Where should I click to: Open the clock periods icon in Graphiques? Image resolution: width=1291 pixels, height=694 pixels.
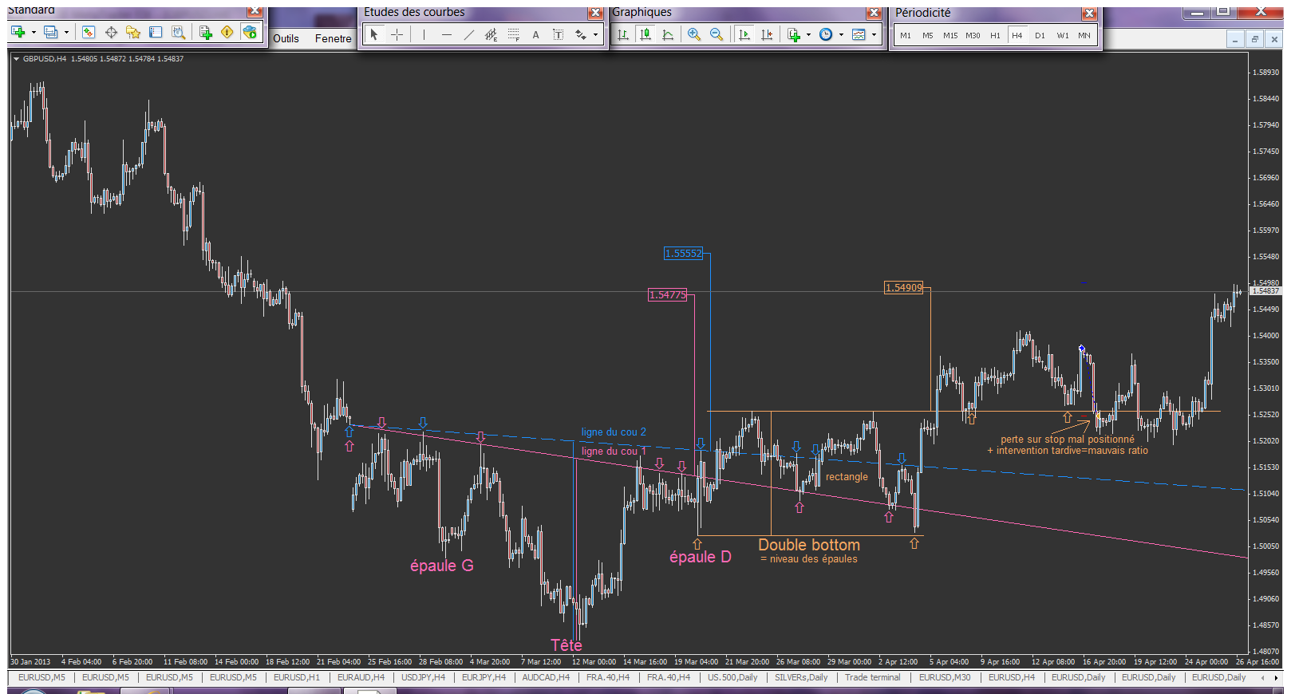[826, 34]
